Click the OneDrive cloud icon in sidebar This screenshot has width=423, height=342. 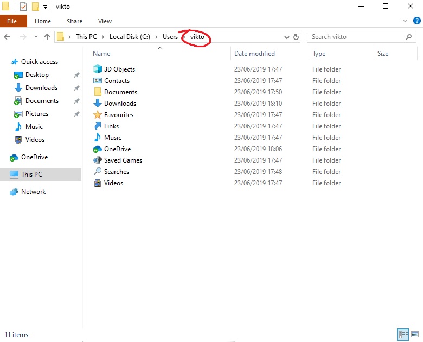[14, 158]
